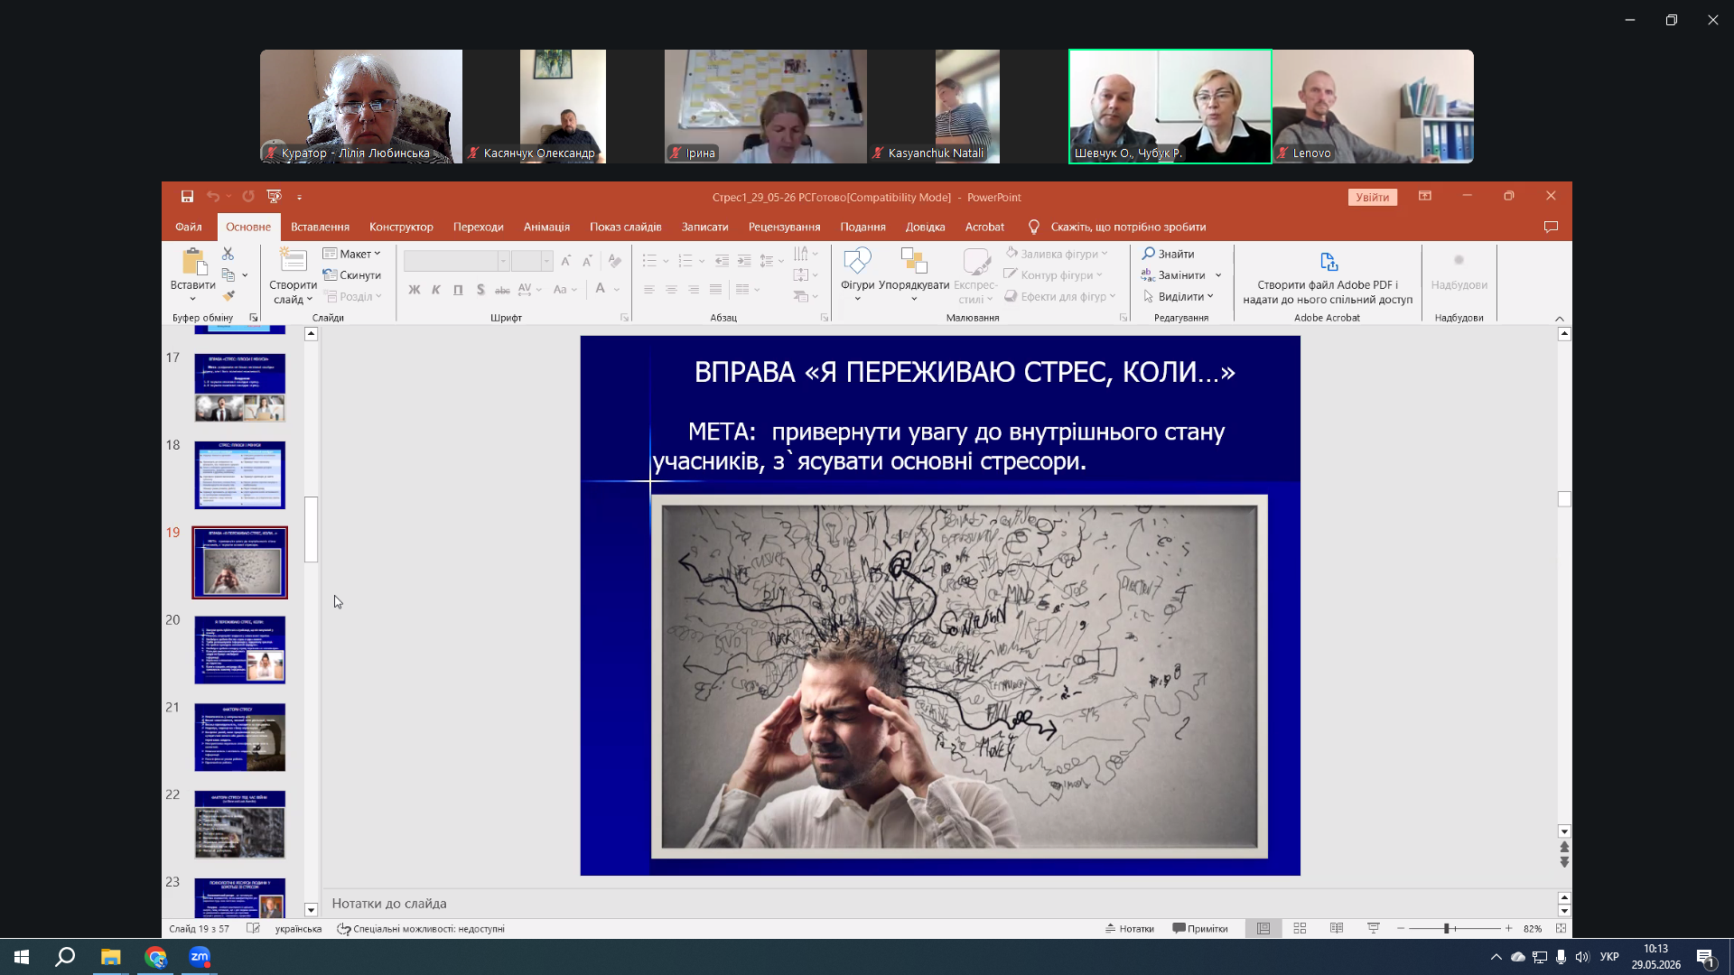Click the Створити слайд new slide icon
The height and width of the screenshot is (975, 1734).
[293, 260]
